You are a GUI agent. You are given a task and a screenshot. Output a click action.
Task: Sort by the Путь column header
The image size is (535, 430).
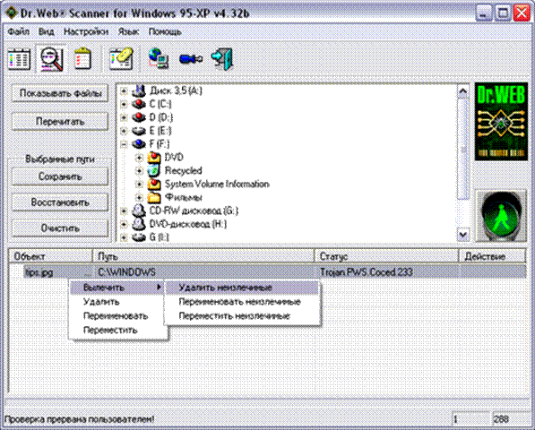point(203,256)
